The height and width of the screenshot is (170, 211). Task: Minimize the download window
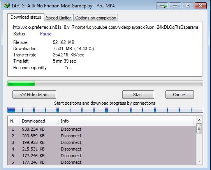[175, 6]
